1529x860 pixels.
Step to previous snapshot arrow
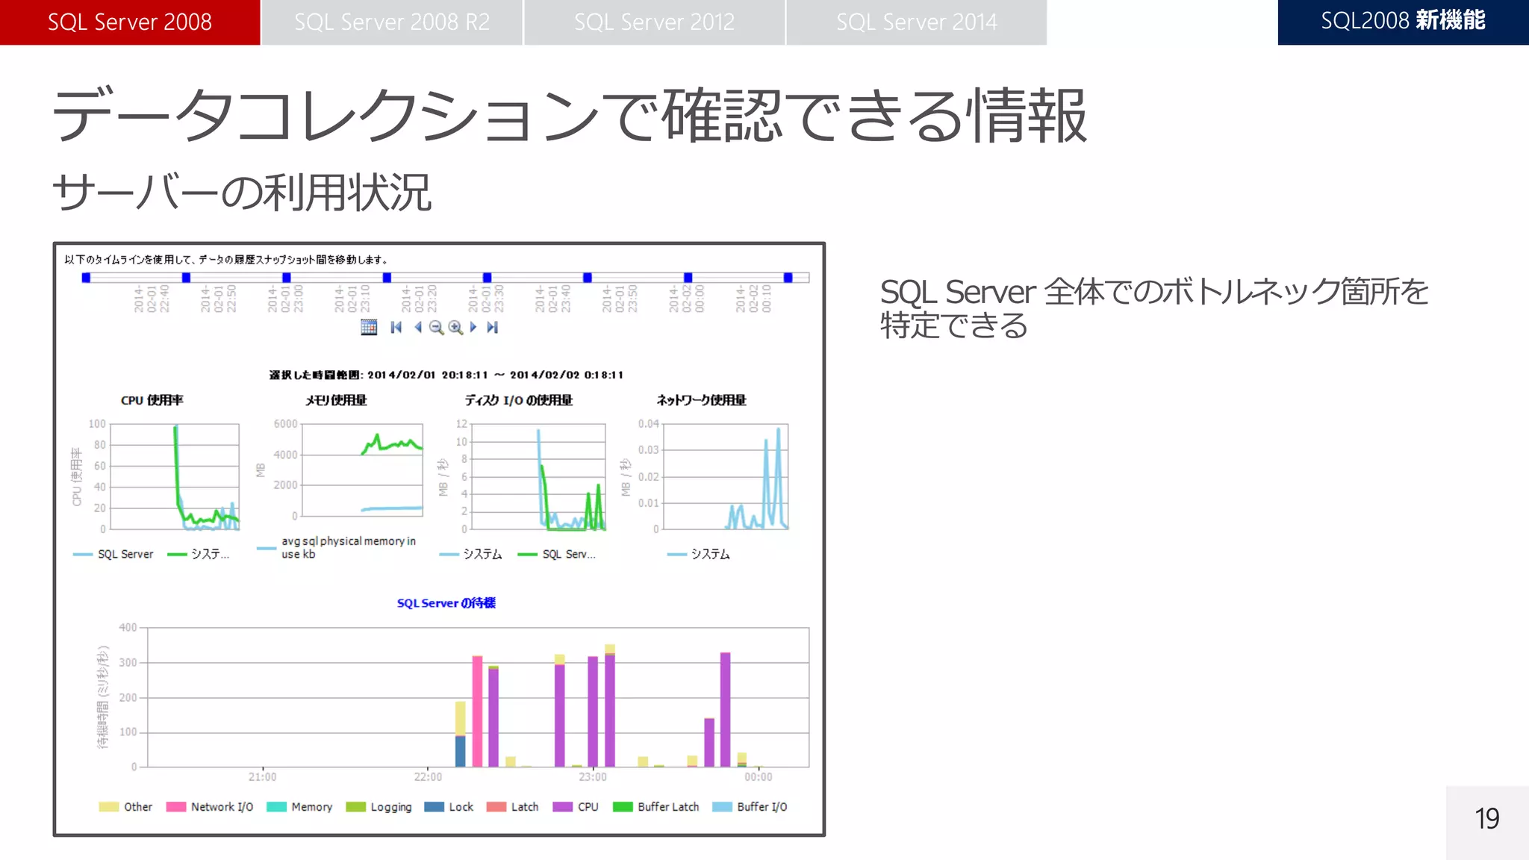coord(417,327)
